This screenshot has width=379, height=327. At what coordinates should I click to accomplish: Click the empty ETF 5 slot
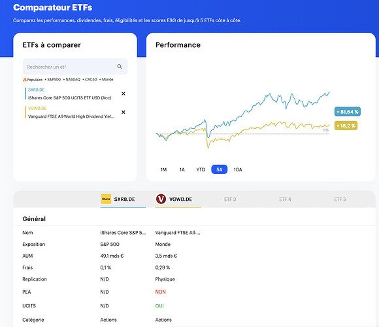click(x=340, y=199)
